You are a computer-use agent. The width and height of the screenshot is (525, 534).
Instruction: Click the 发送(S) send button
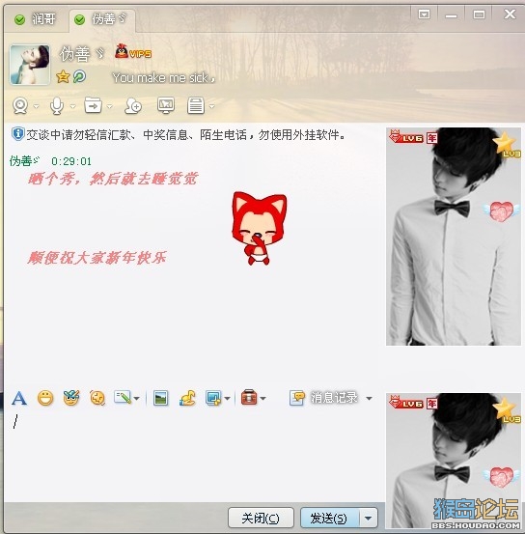329,518
